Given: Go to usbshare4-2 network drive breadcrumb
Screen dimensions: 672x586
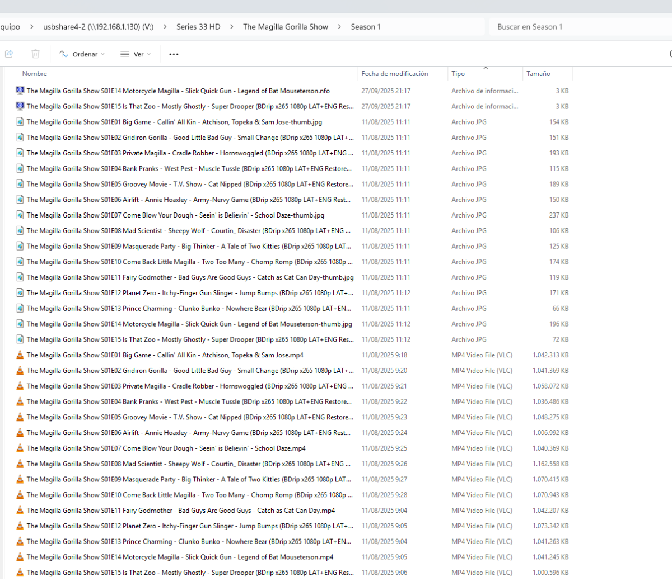Looking at the screenshot, I should coord(98,27).
